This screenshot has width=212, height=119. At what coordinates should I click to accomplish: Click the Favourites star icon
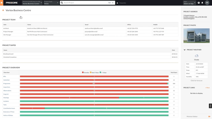point(117,3)
